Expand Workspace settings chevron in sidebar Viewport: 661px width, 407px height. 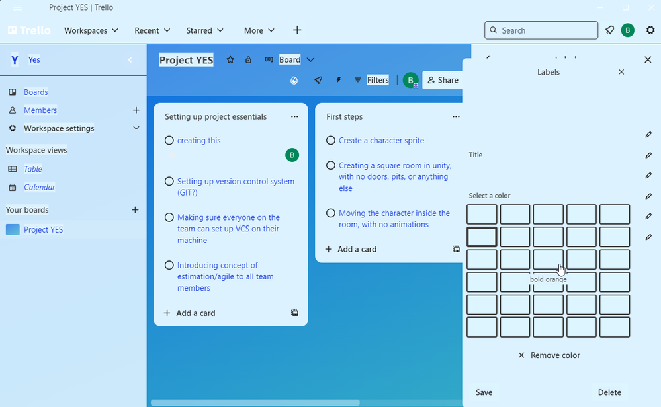click(x=136, y=128)
